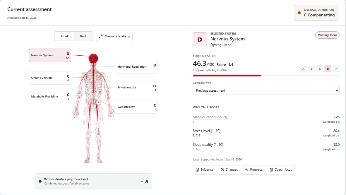The image size is (346, 195).
Task: Click the document icon in Evidence button
Action: click(197, 170)
